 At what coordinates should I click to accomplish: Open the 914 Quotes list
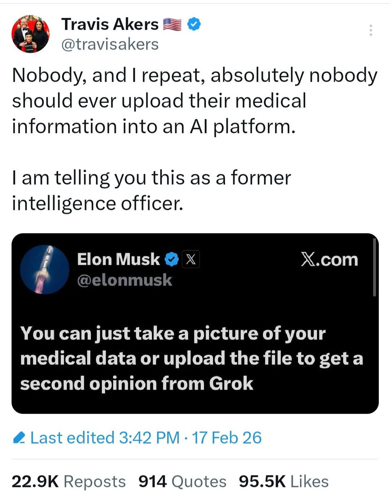point(182,482)
